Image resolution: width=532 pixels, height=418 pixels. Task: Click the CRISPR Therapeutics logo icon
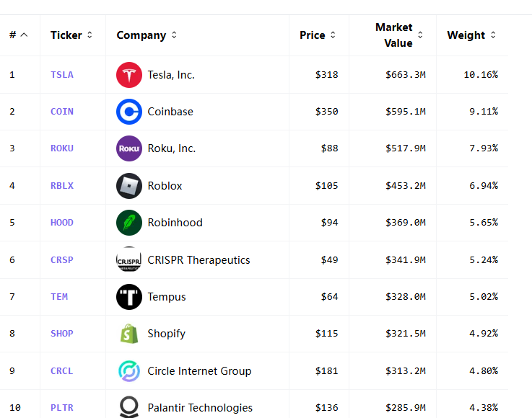click(129, 260)
